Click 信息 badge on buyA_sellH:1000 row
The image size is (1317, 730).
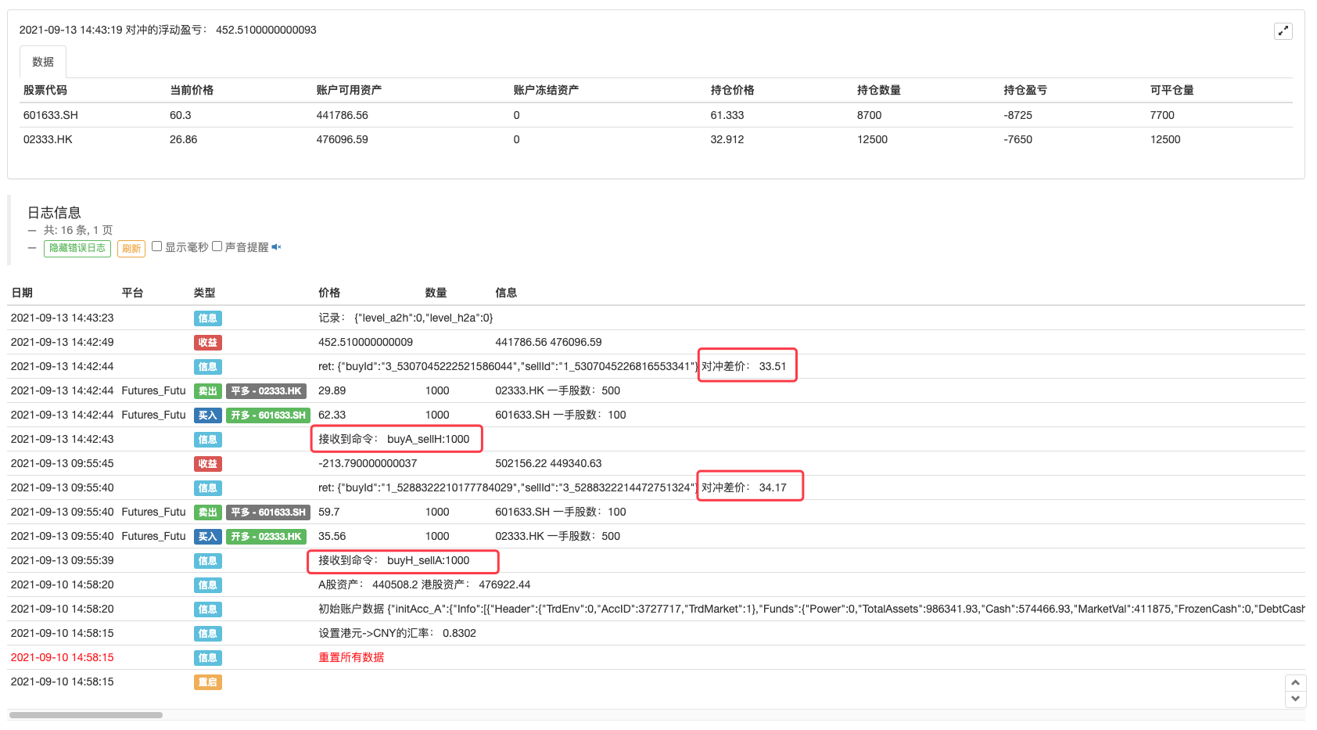tap(208, 440)
